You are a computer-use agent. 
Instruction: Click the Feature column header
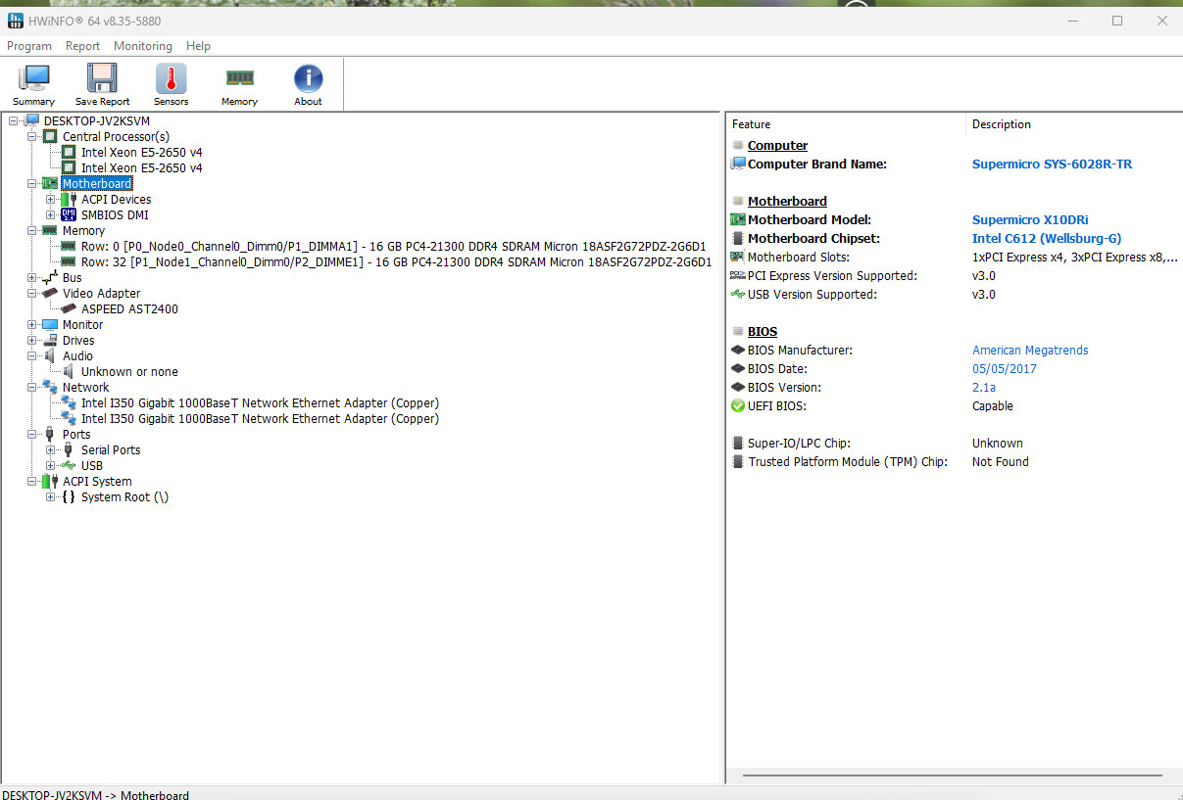click(846, 124)
